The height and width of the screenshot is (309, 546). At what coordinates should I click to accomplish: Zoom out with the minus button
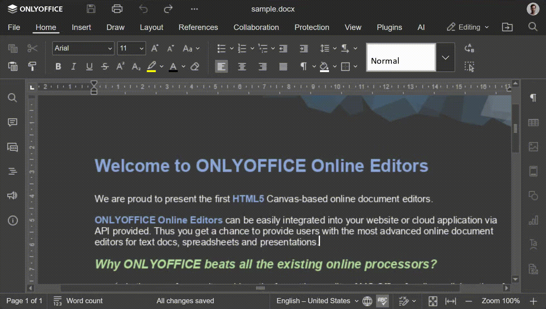pyautogui.click(x=469, y=301)
